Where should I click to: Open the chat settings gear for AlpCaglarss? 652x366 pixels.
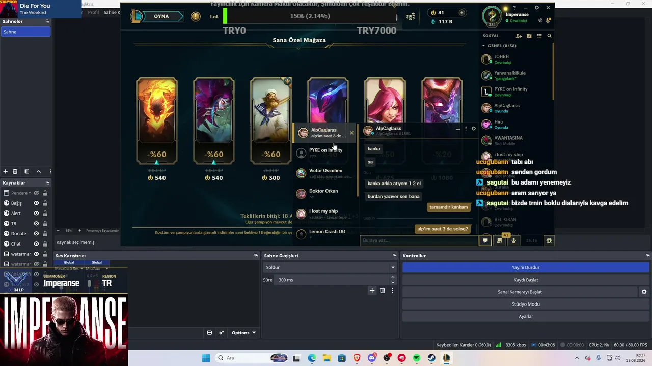click(x=474, y=129)
